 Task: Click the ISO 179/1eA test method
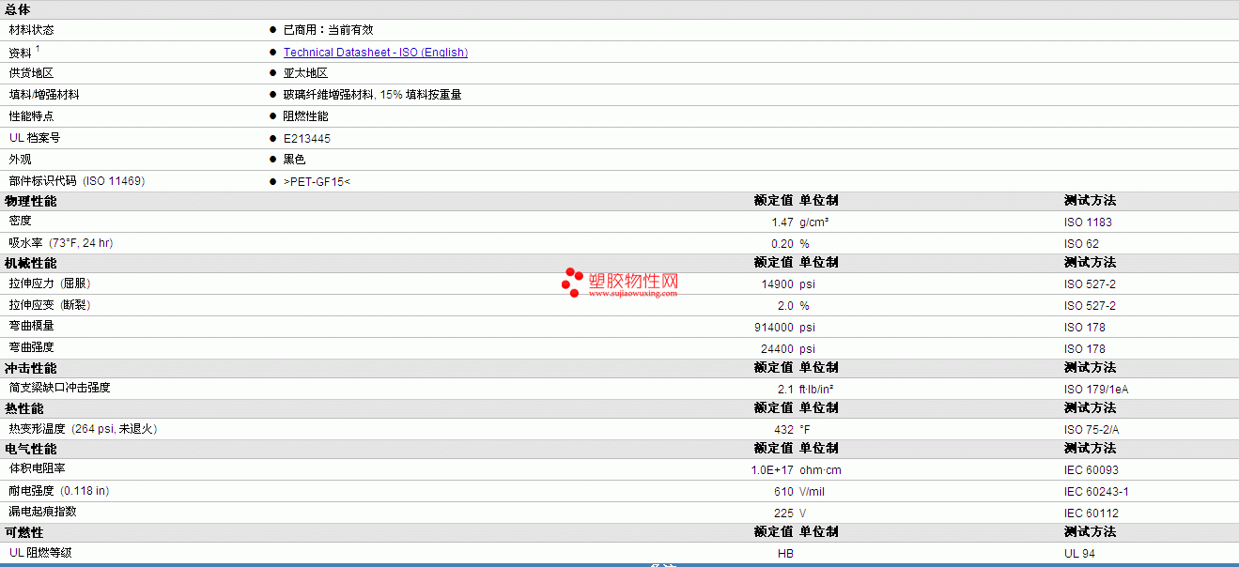pos(1097,390)
